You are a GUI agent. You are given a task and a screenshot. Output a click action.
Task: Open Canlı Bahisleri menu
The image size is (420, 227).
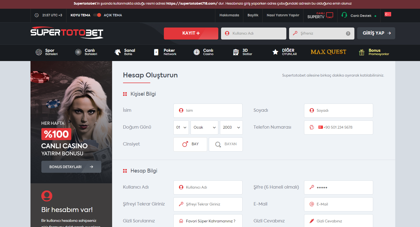[86, 52]
